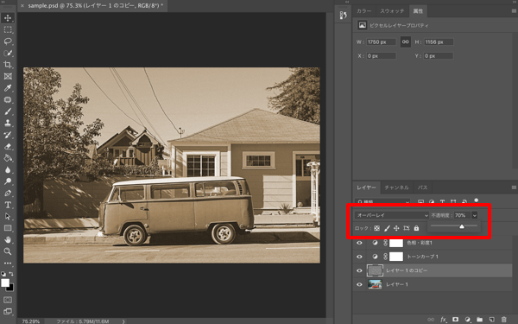Screen dimensions: 518x324
Task: Switch to the レイヤー tab
Action: pyautogui.click(x=366, y=187)
